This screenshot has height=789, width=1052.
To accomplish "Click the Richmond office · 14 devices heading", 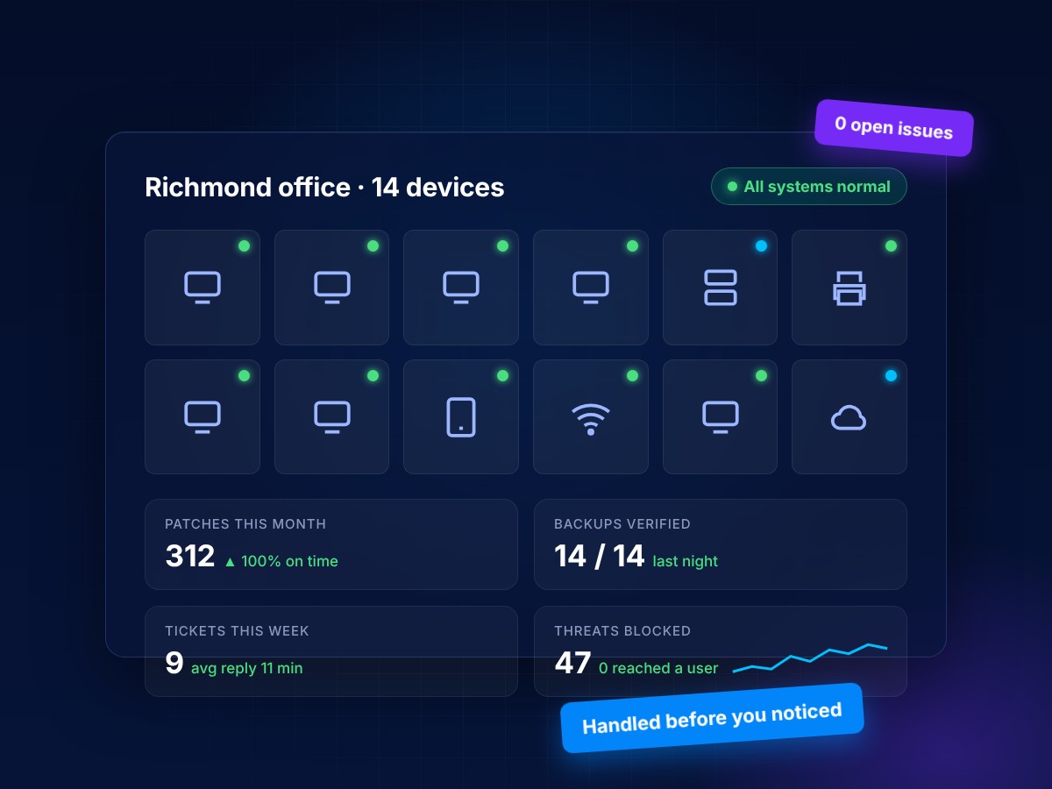I will (x=324, y=187).
